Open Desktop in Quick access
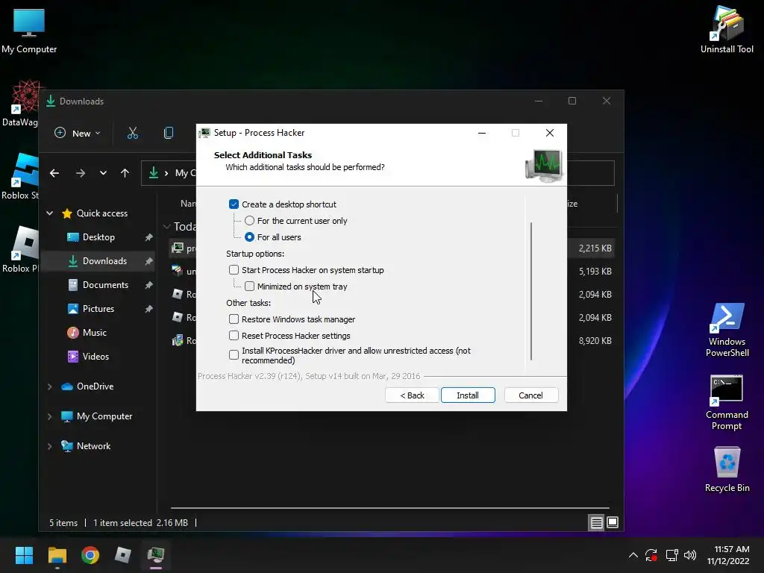This screenshot has width=764, height=573. tap(98, 237)
